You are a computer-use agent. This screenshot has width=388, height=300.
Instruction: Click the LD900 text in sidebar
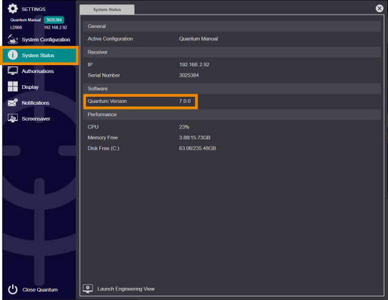[x=16, y=27]
